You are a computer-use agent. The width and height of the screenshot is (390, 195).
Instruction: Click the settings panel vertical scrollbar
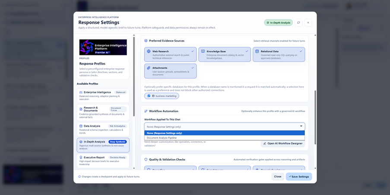click(315, 117)
